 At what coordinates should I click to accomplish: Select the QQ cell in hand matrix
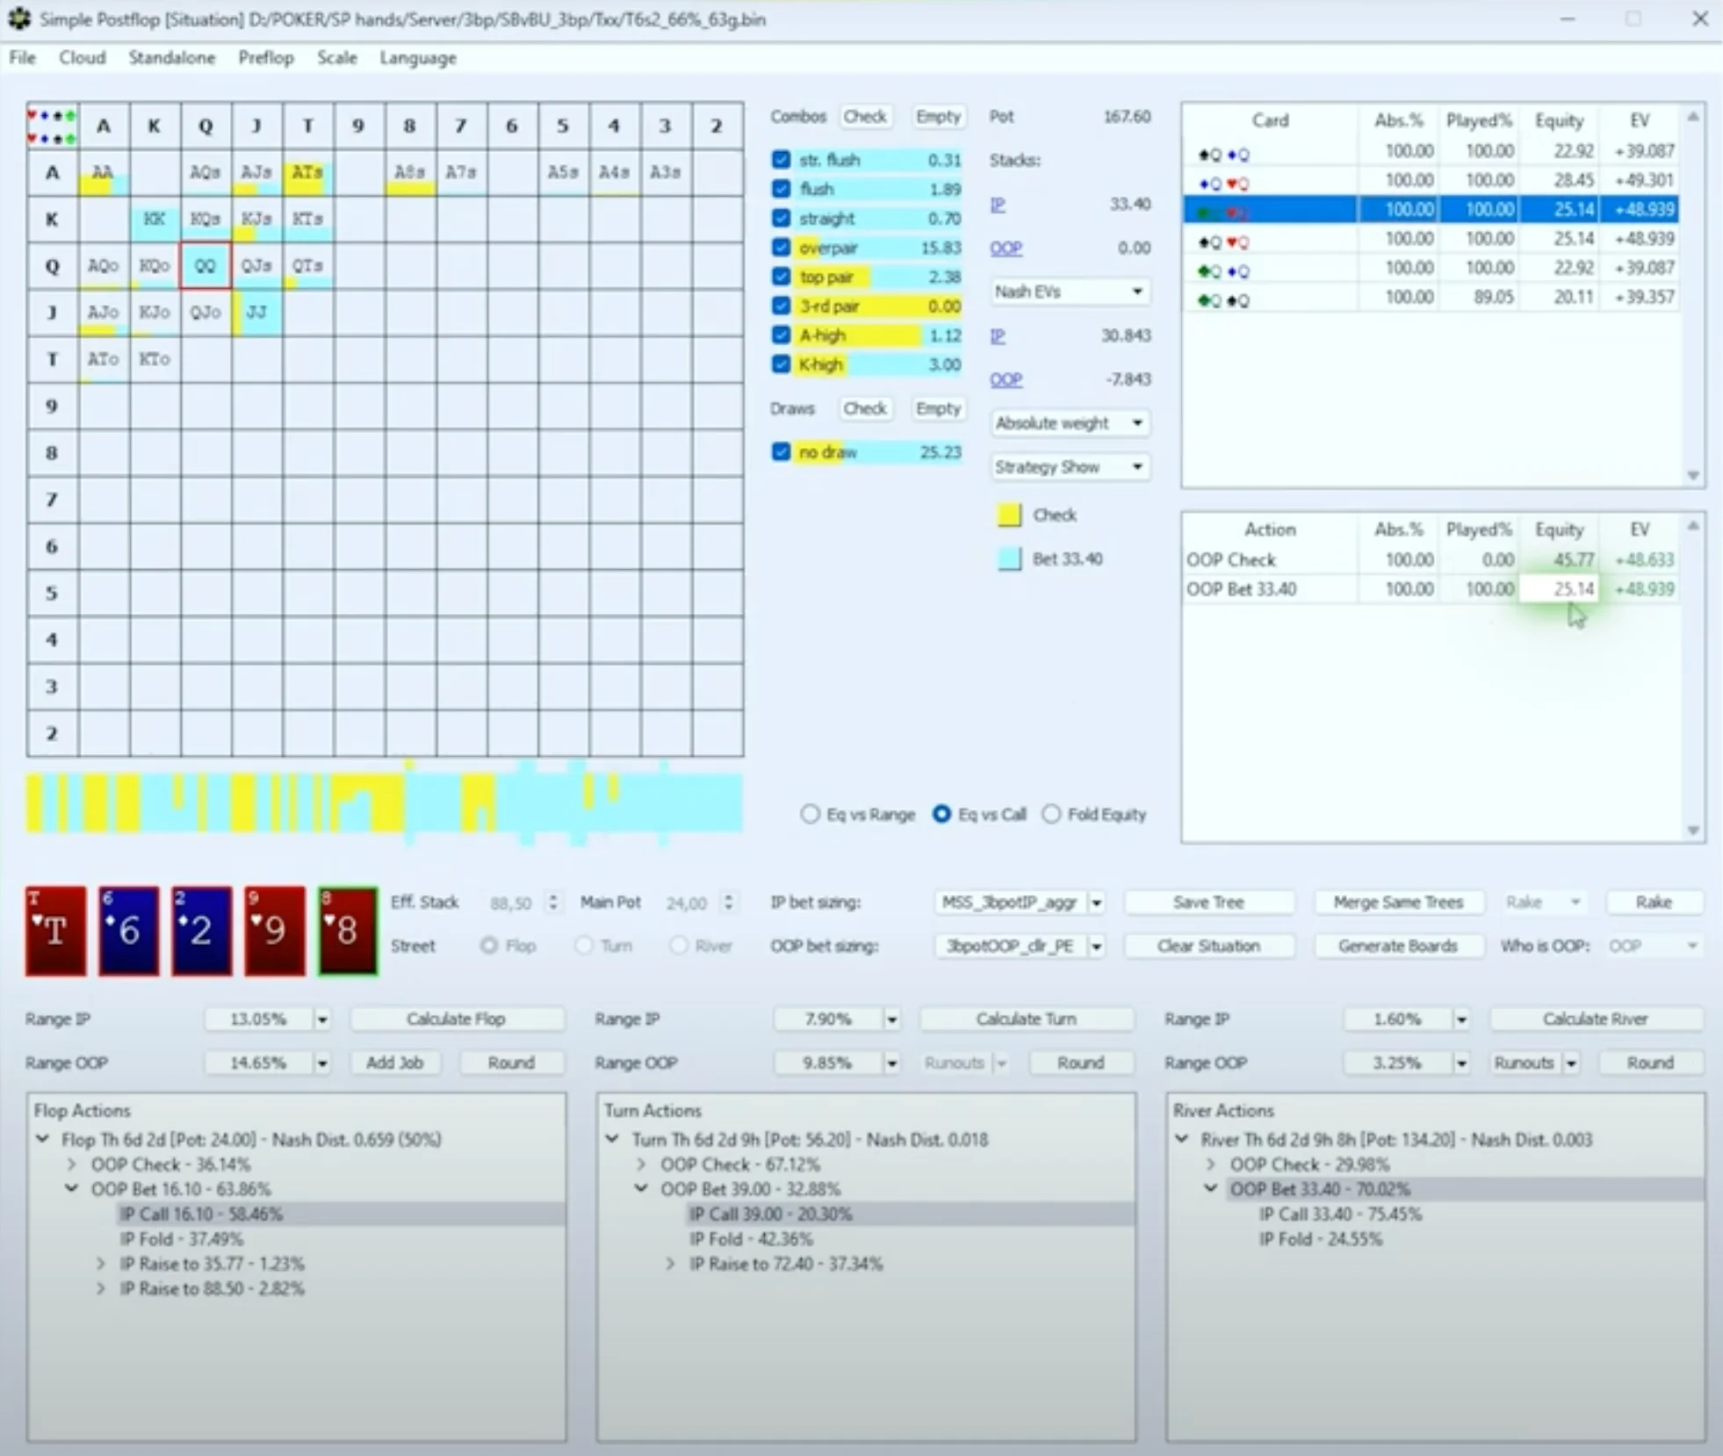coord(205,265)
